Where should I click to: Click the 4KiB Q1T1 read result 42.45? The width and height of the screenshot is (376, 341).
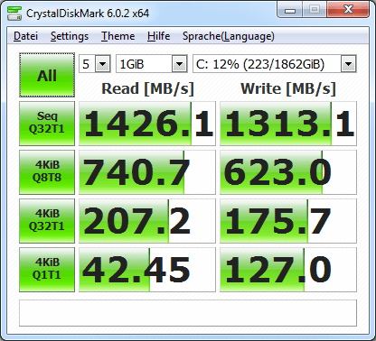point(147,270)
